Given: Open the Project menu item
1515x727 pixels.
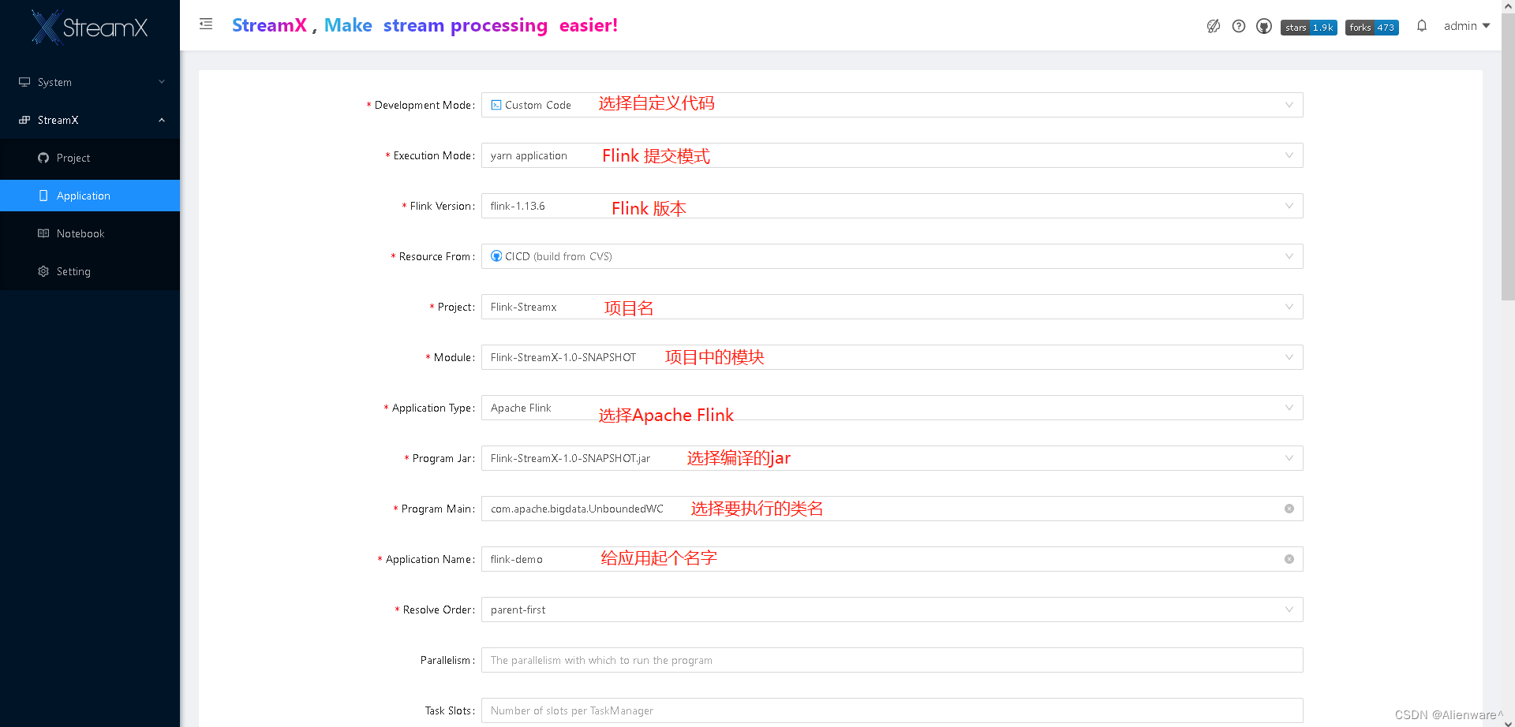Looking at the screenshot, I should [90, 158].
